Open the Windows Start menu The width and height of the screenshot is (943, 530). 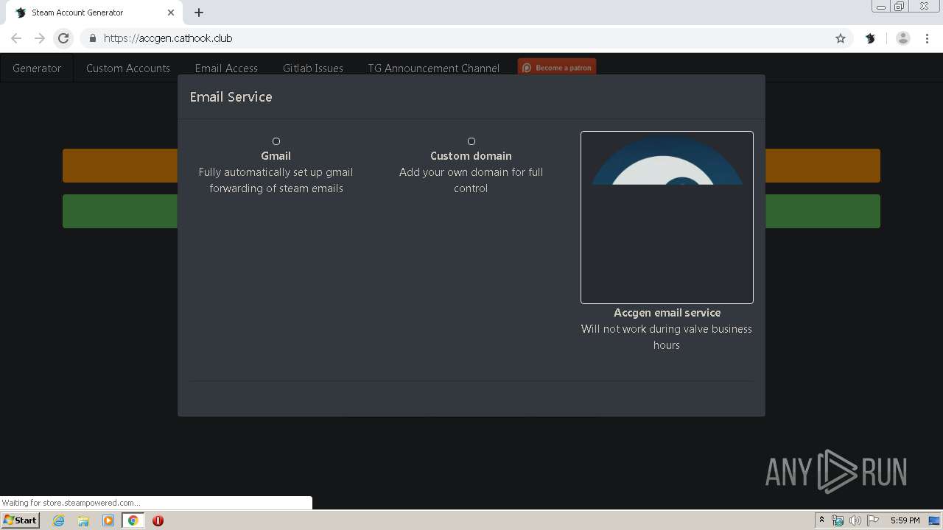click(21, 520)
